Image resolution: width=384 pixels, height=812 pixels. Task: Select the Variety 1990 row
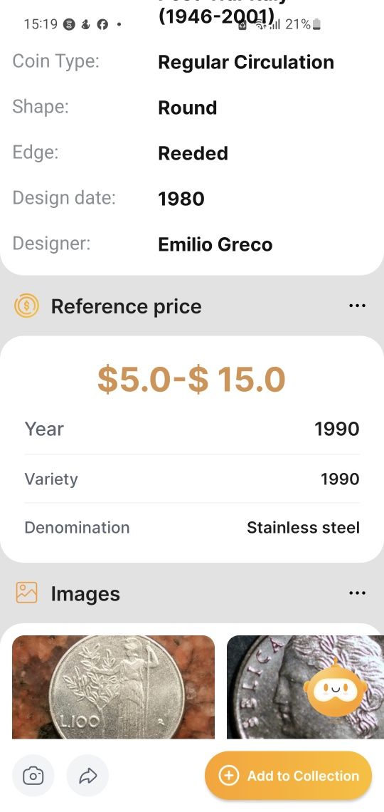point(192,479)
